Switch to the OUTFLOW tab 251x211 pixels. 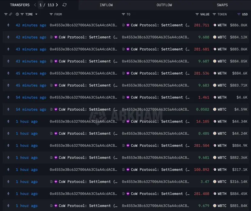[164, 5]
